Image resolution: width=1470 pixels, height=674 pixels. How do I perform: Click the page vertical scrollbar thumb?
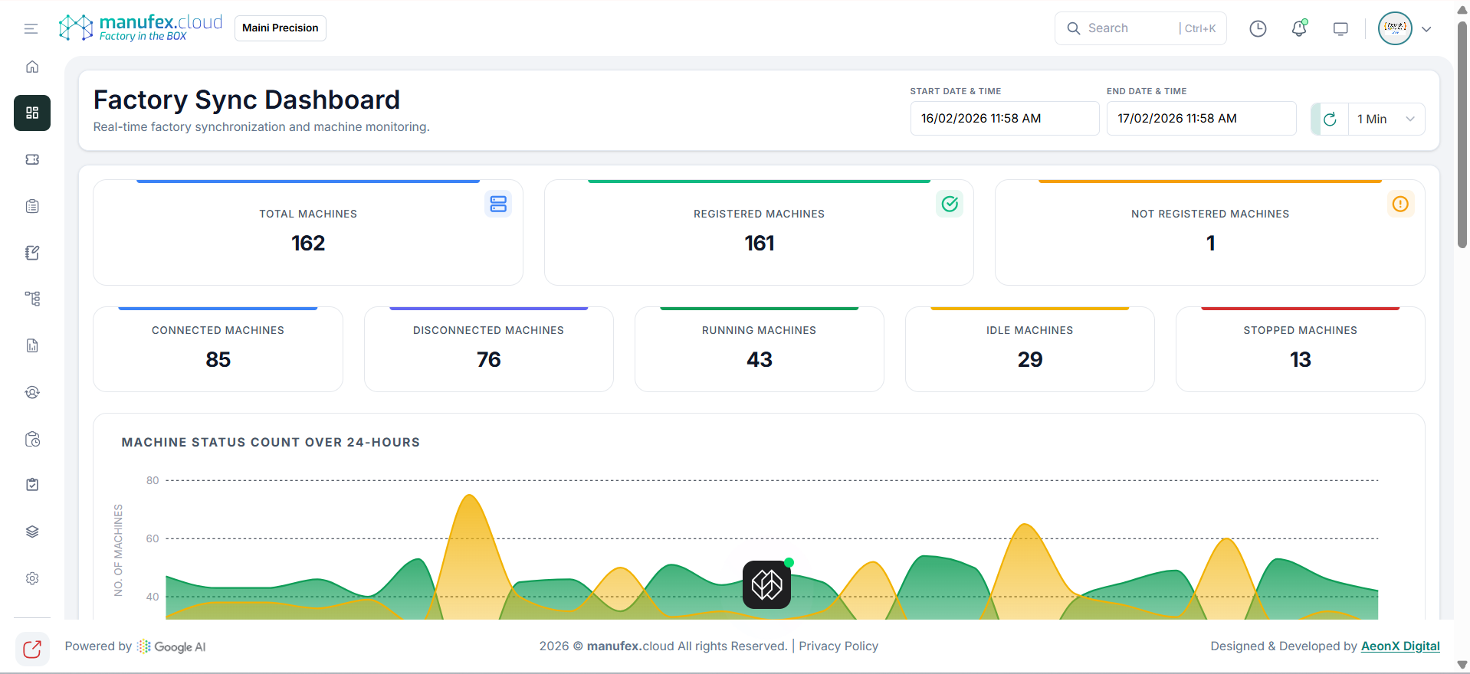click(x=1462, y=134)
